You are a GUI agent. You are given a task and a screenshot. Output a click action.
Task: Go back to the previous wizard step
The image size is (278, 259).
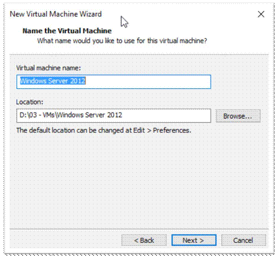[x=144, y=240]
